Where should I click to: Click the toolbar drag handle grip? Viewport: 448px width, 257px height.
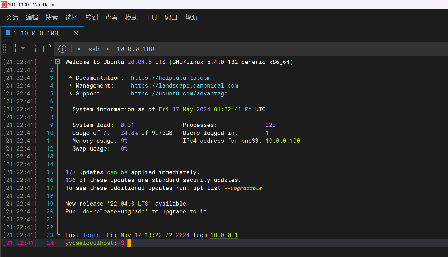coord(4,49)
